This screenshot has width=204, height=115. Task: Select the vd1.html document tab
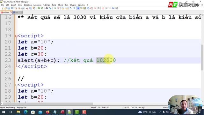(x=6, y=12)
